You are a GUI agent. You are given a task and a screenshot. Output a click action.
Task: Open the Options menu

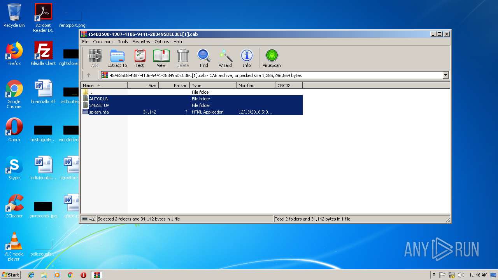pos(162,42)
